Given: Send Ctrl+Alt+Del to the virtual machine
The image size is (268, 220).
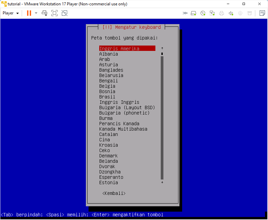Looking at the screenshot, I should click(44, 13).
